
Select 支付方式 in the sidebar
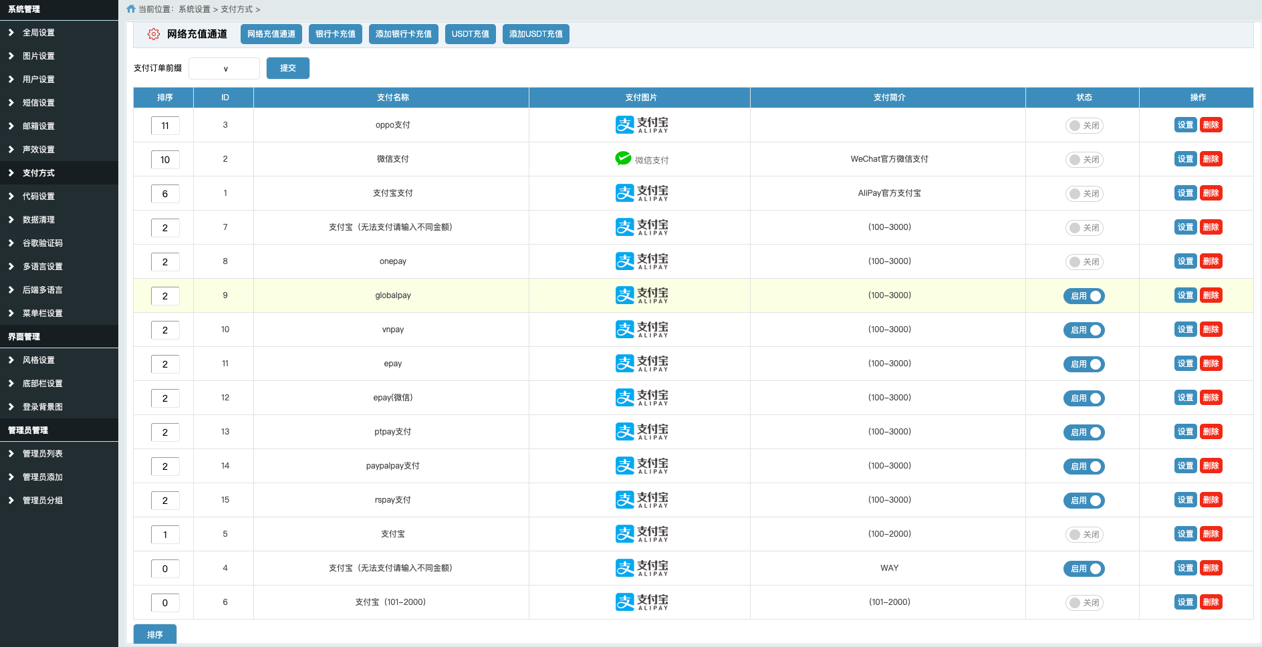(59, 173)
